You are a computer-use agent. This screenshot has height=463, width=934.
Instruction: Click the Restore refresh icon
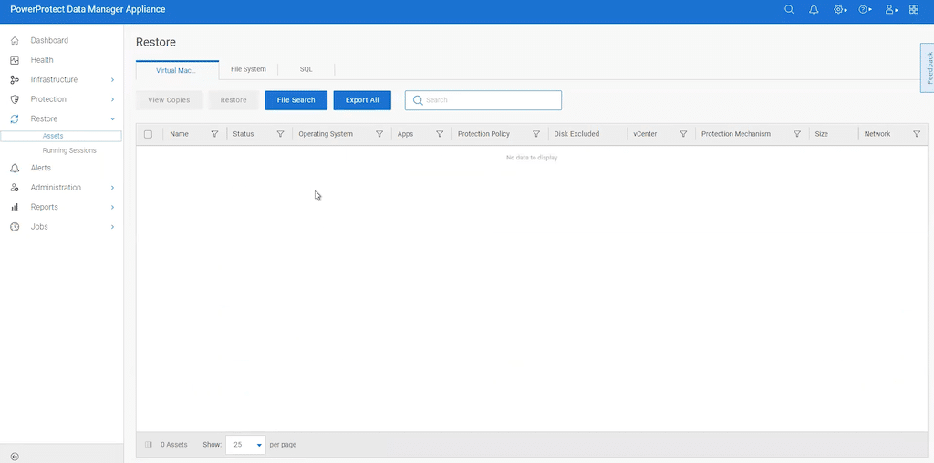click(x=15, y=119)
